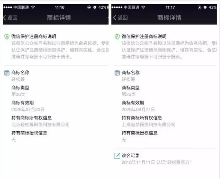Click the rename record 2016年11月11日 entry
Screen dimensions: 220x179
(x=156, y=162)
